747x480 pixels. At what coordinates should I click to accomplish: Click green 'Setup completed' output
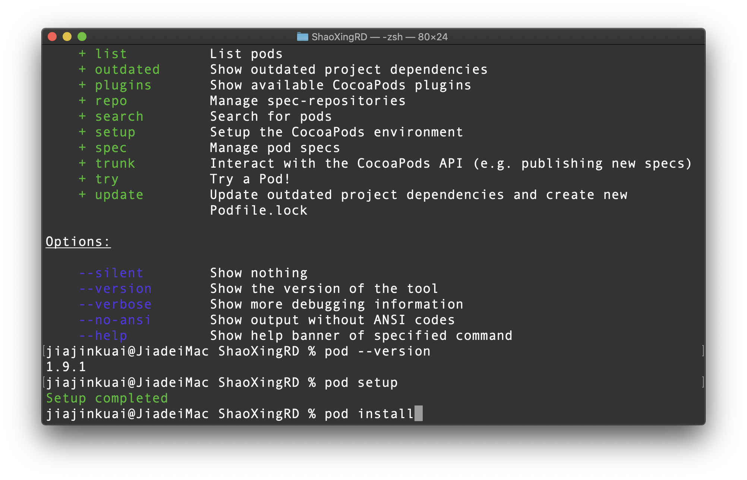point(107,398)
